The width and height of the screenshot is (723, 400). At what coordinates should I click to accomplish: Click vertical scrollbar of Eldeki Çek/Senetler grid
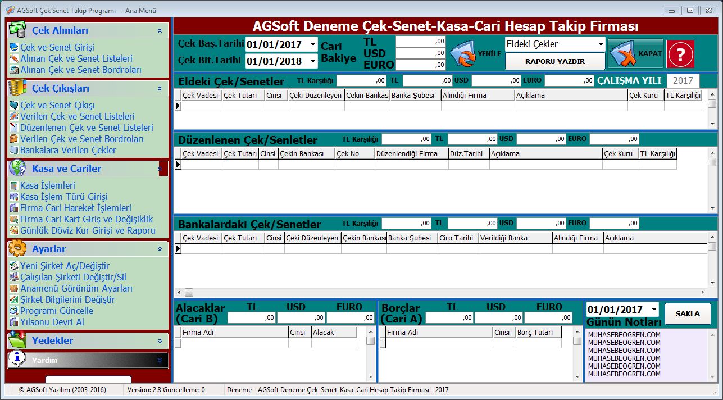(x=712, y=109)
